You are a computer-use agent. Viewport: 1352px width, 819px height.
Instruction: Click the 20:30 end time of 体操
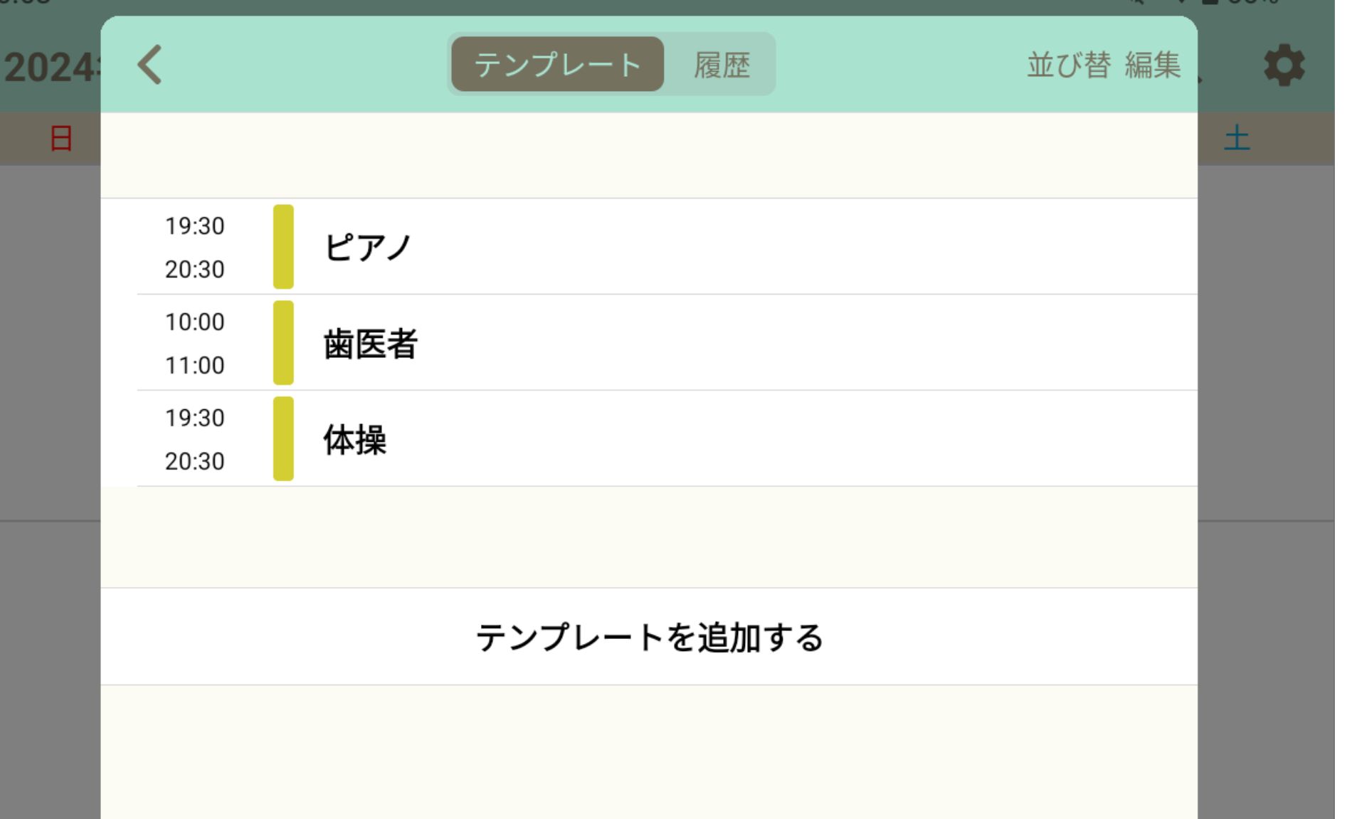(195, 461)
